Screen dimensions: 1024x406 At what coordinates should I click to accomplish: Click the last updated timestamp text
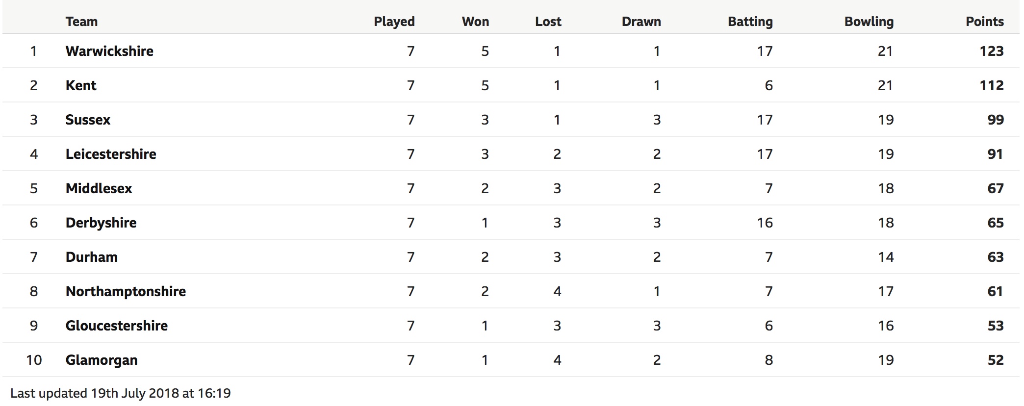point(121,393)
